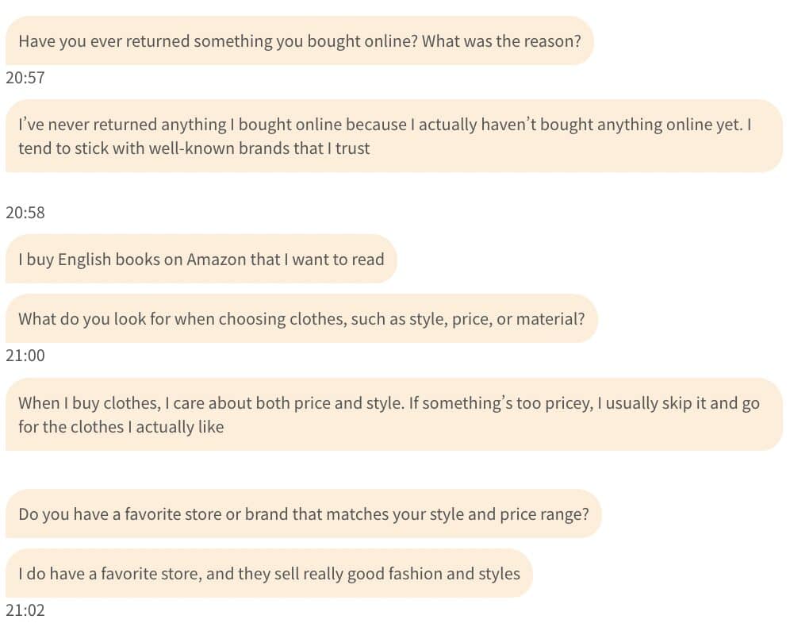This screenshot has width=790, height=627.
Task: Click the "I do have a favorite store" message
Action: pyautogui.click(x=269, y=573)
